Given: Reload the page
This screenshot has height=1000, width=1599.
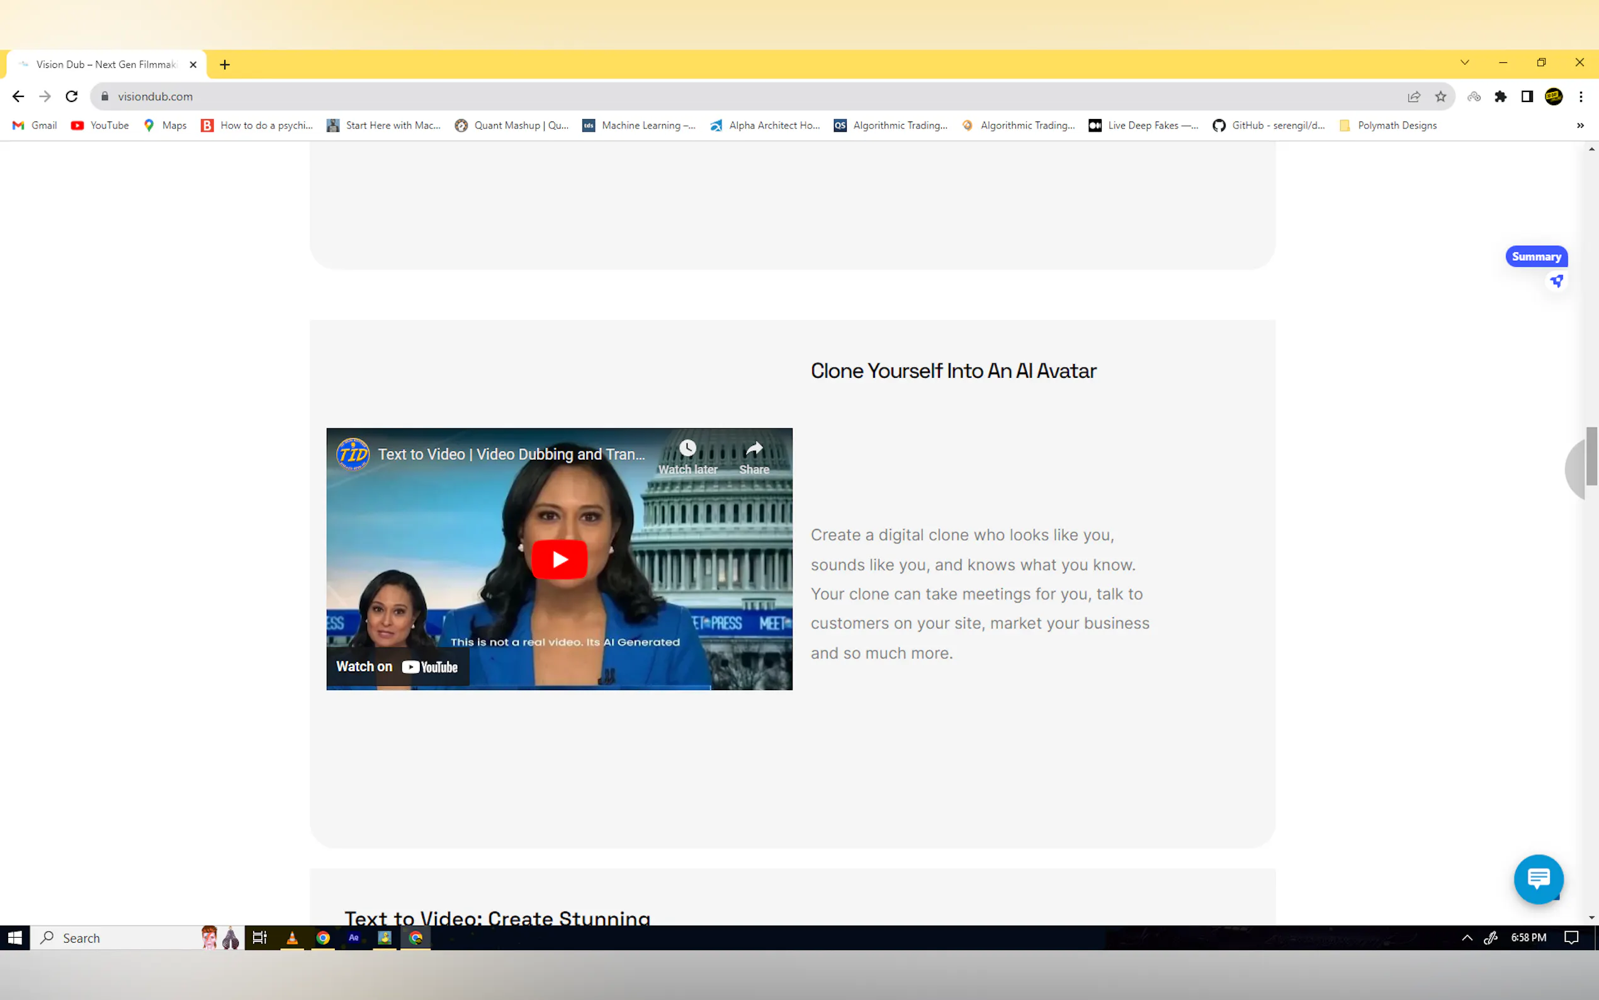Looking at the screenshot, I should 71,96.
